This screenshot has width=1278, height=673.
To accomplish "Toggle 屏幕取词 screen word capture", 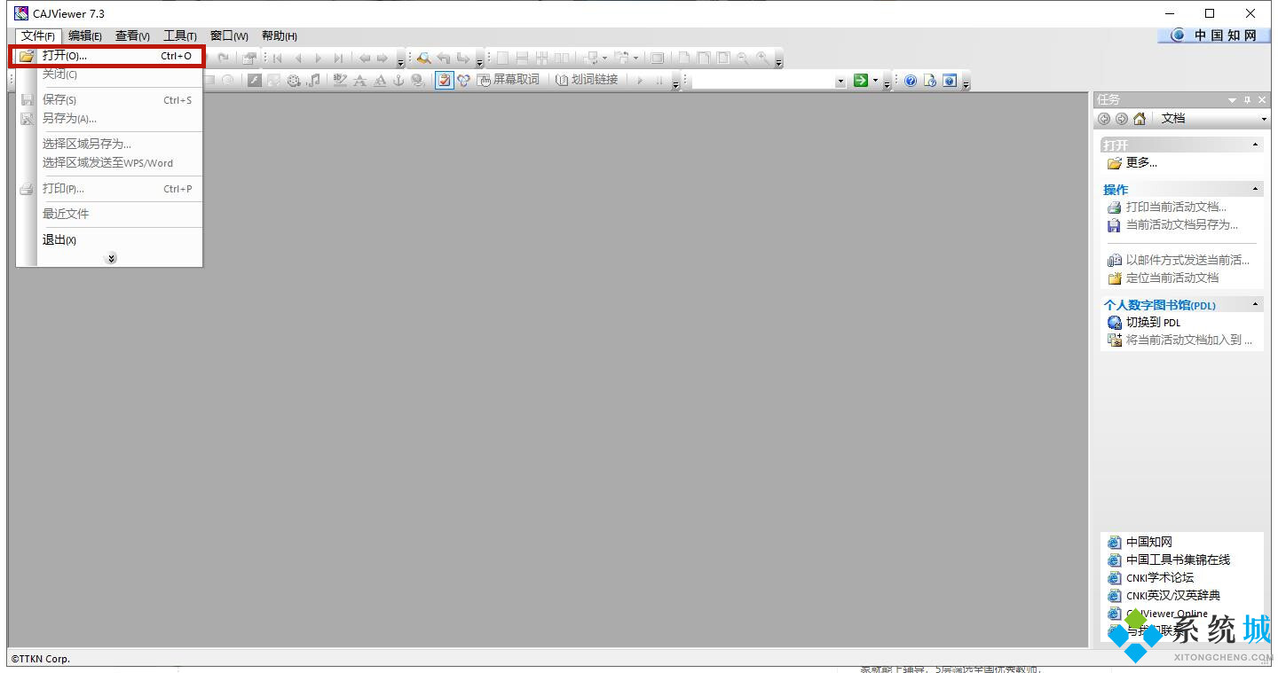I will (509, 81).
